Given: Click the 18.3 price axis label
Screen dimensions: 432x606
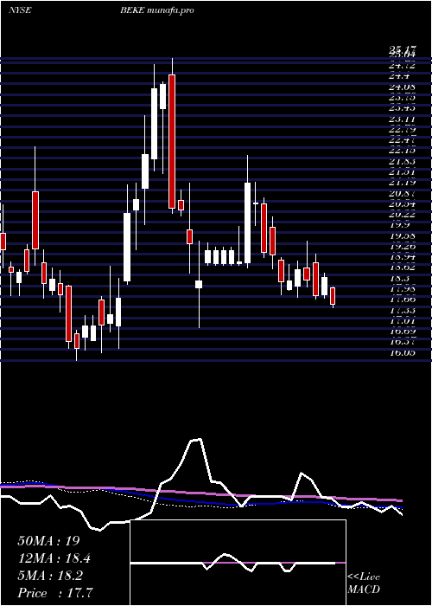Looking at the screenshot, I should click(399, 278).
